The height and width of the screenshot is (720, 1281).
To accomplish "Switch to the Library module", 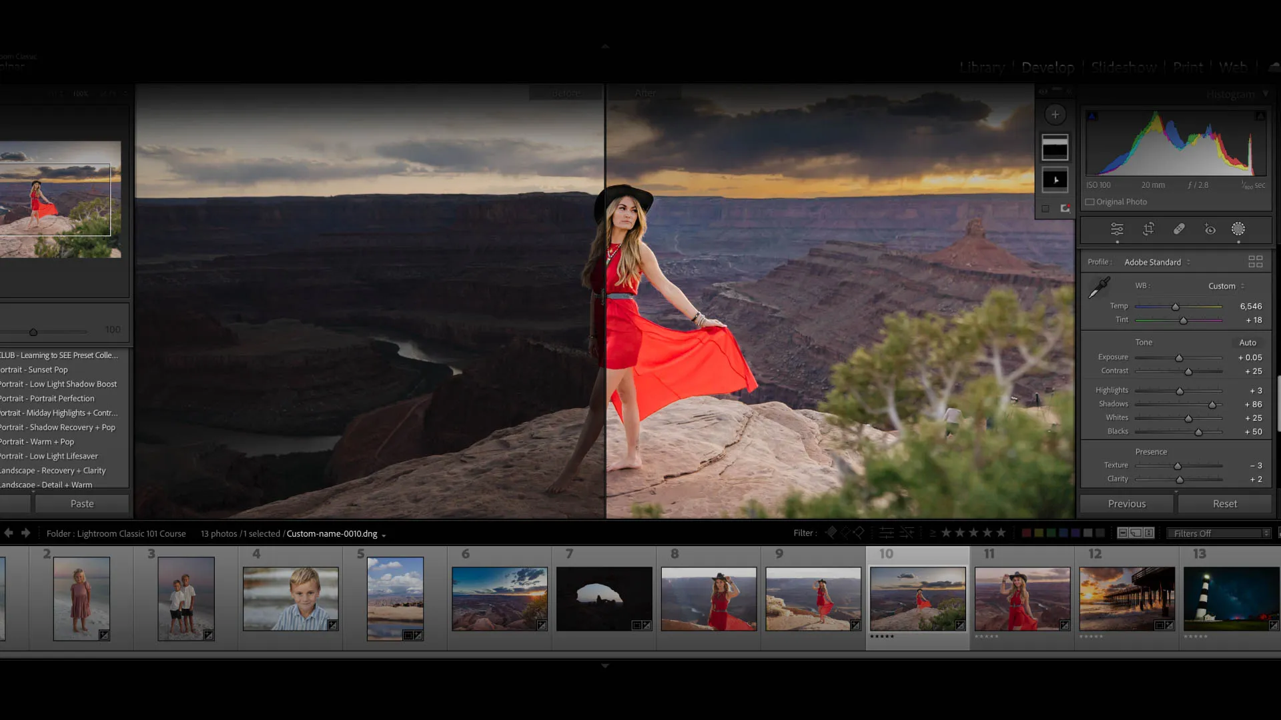I will point(982,67).
